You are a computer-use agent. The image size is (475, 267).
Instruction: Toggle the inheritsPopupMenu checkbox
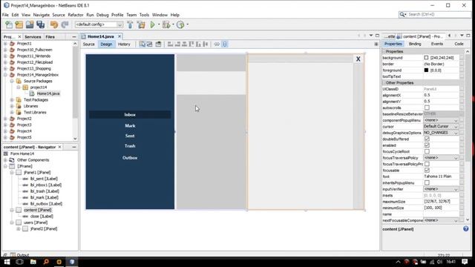(427, 182)
